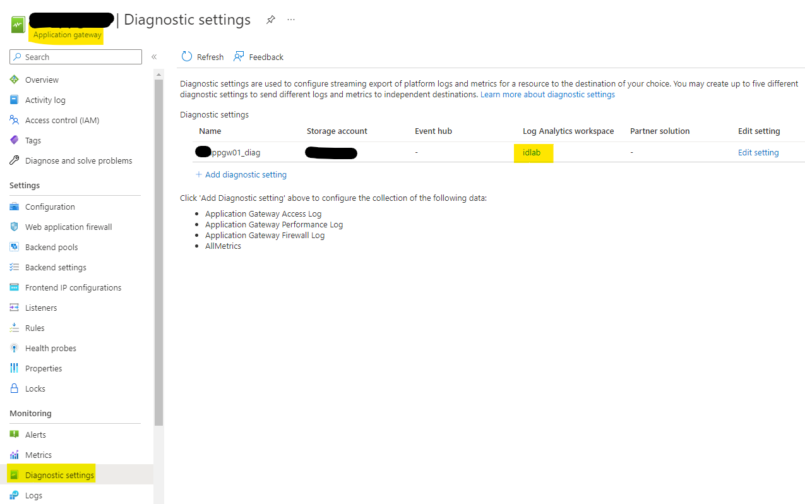Click Edit setting for the diagnostic row
The height and width of the screenshot is (504, 805).
pos(758,152)
